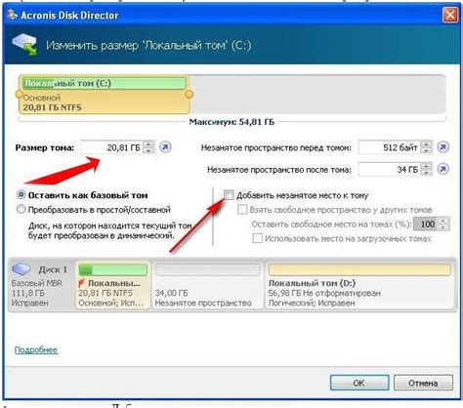
Task: Open the Подробнее link
Action: 36,349
